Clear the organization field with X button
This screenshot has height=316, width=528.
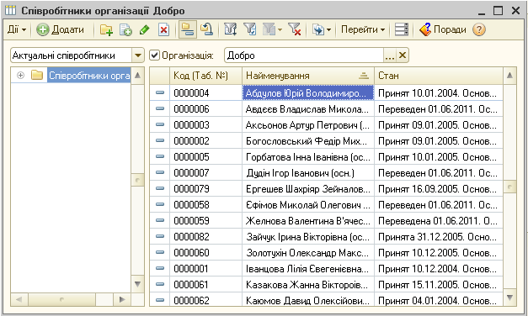[403, 55]
